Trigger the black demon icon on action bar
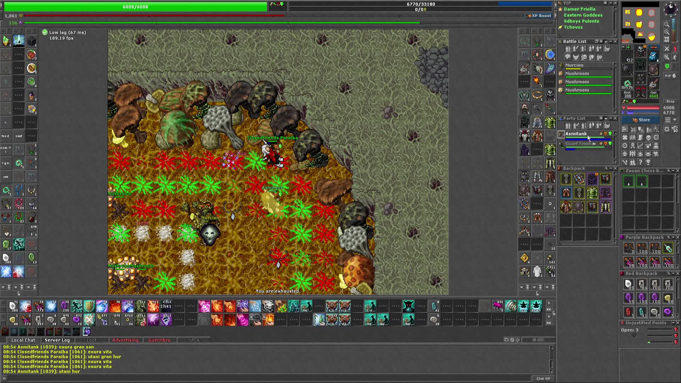 [x=408, y=306]
